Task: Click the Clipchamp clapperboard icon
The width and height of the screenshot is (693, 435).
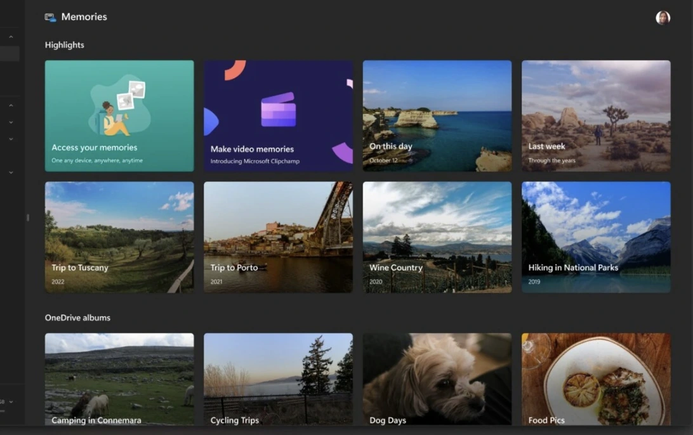Action: [278, 110]
